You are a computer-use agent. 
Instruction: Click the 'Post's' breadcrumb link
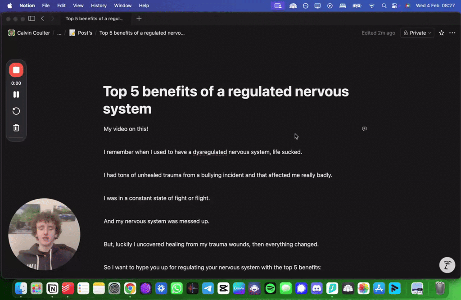click(x=84, y=32)
